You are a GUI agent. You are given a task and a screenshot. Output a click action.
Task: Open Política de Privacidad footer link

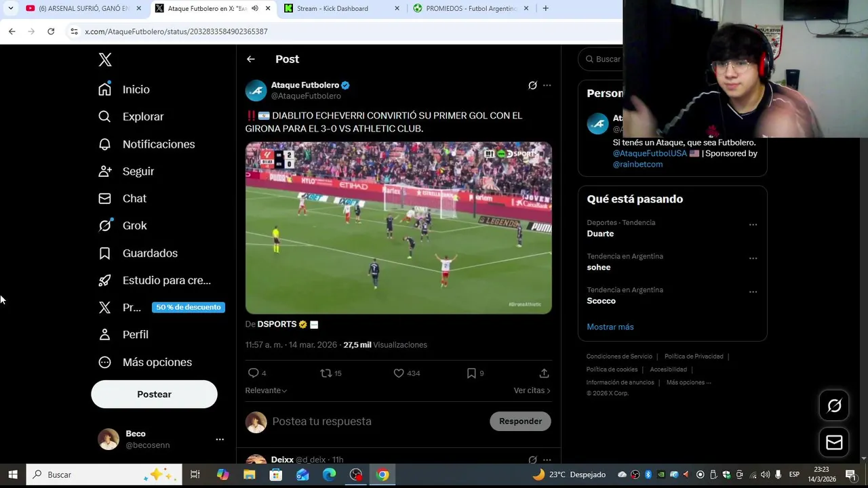click(694, 357)
